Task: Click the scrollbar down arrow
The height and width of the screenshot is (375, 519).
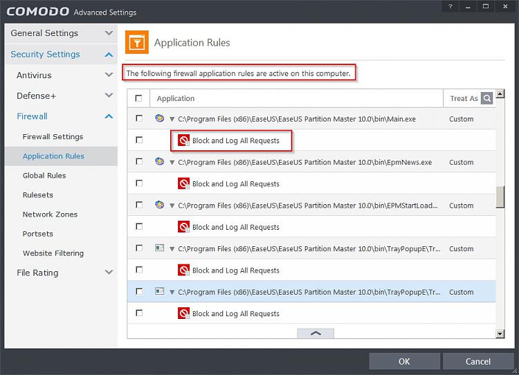Action: [500, 333]
